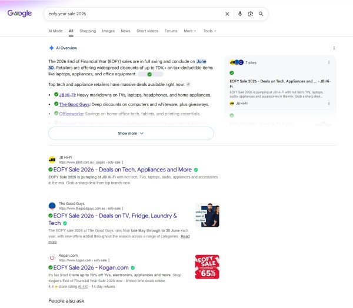This screenshot has height=308, width=353.
Task: Click the JB Hi-Fi favicon in search results
Action: point(52,160)
